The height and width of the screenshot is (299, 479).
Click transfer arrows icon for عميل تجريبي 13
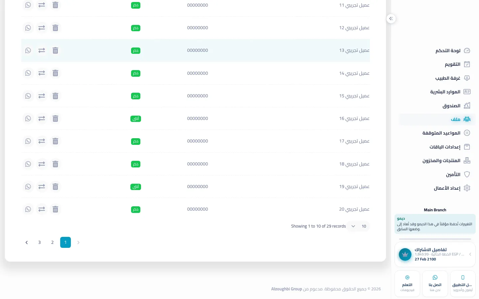[x=42, y=50]
